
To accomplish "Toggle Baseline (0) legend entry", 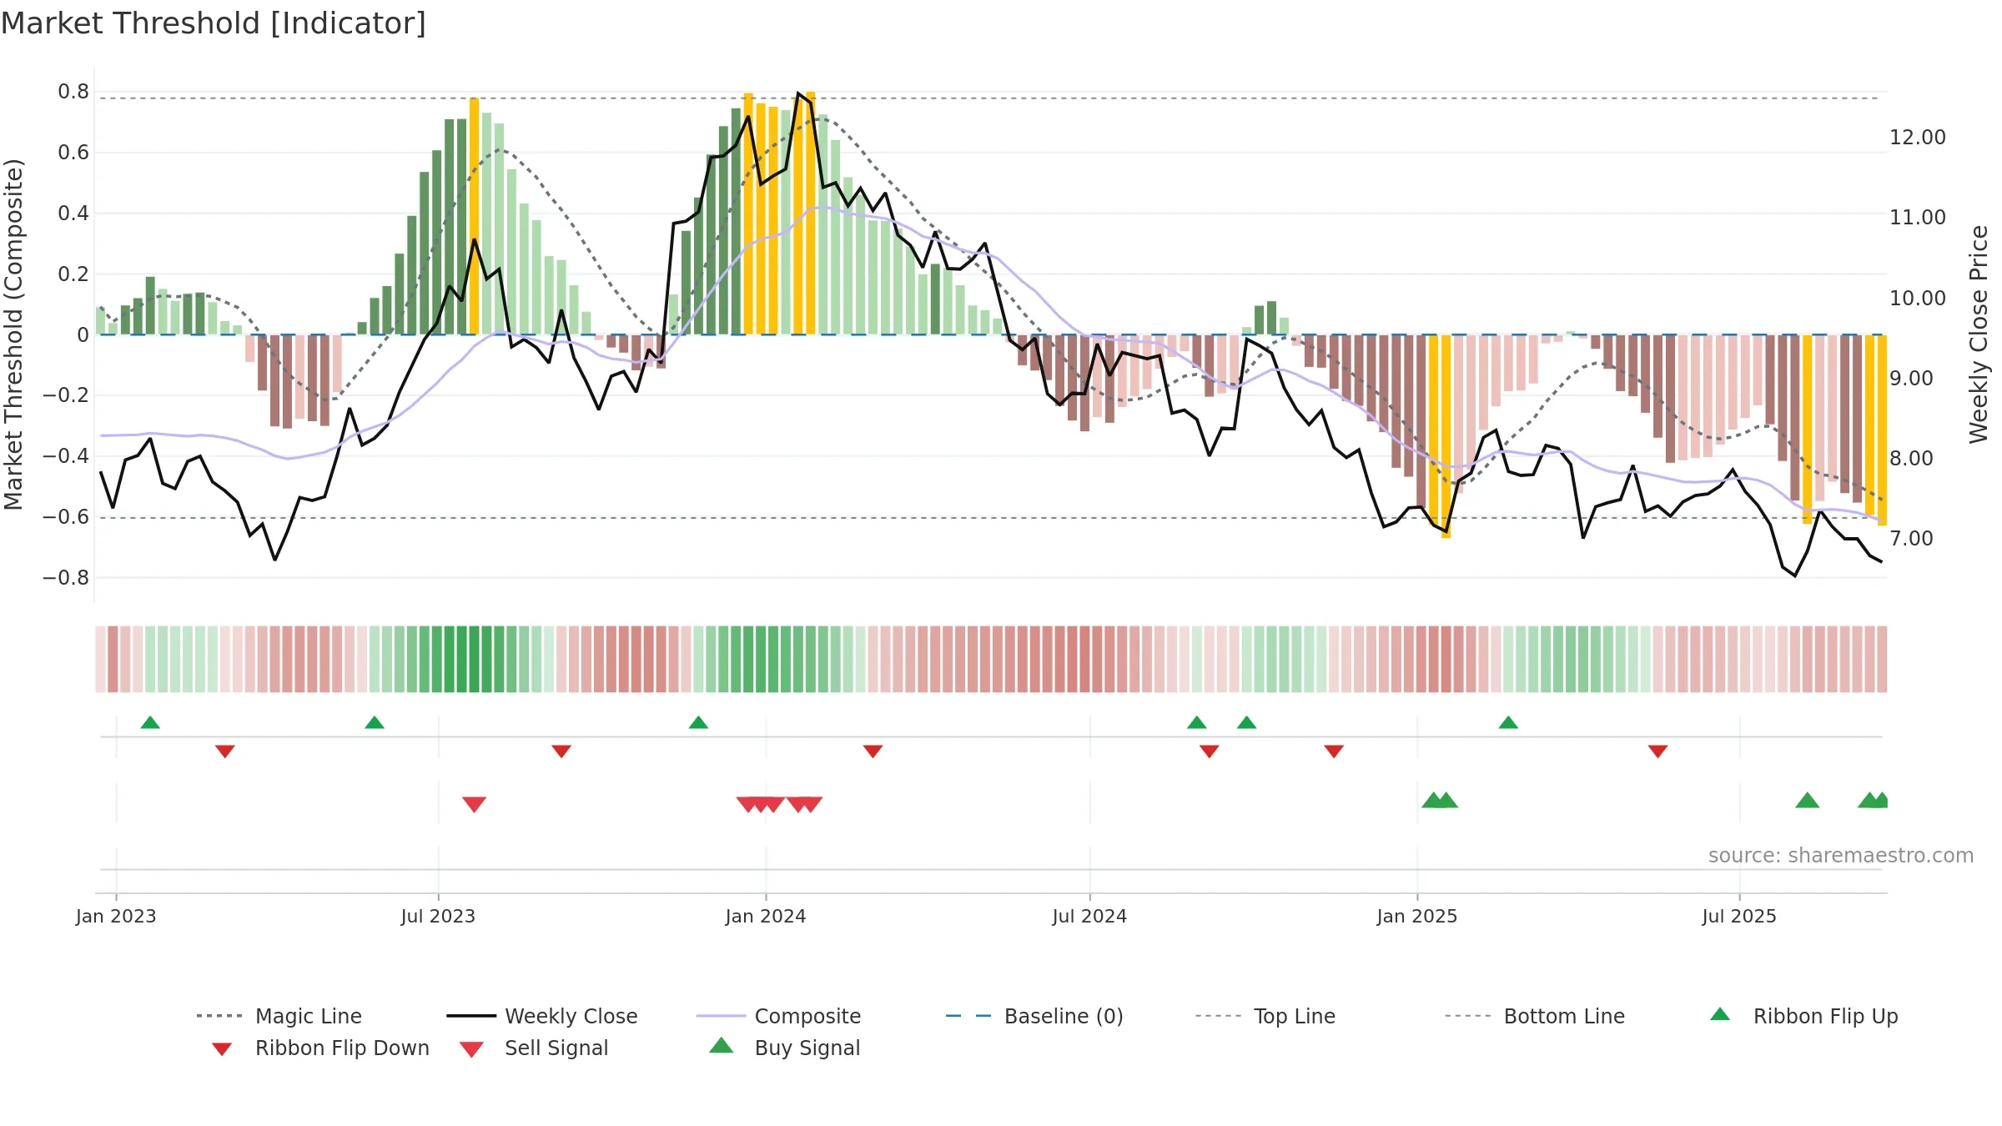I will (1034, 1016).
